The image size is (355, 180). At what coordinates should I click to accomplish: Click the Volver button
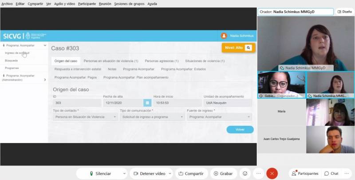point(240,129)
